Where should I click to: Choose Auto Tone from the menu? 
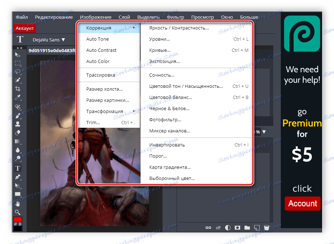(x=109, y=39)
